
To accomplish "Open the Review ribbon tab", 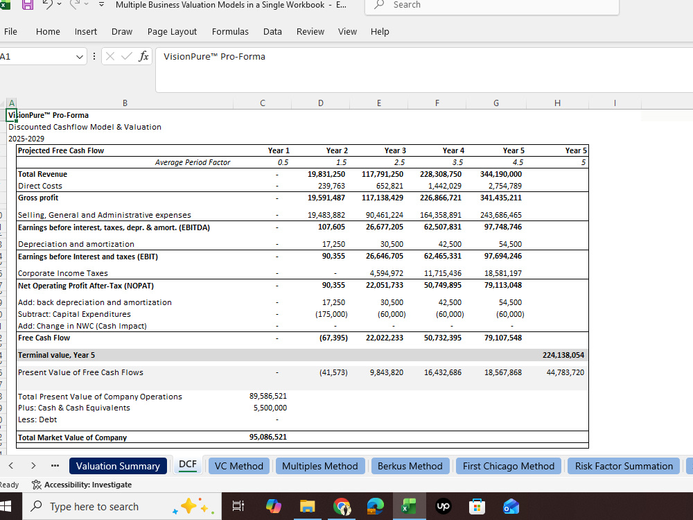I will pyautogui.click(x=310, y=31).
